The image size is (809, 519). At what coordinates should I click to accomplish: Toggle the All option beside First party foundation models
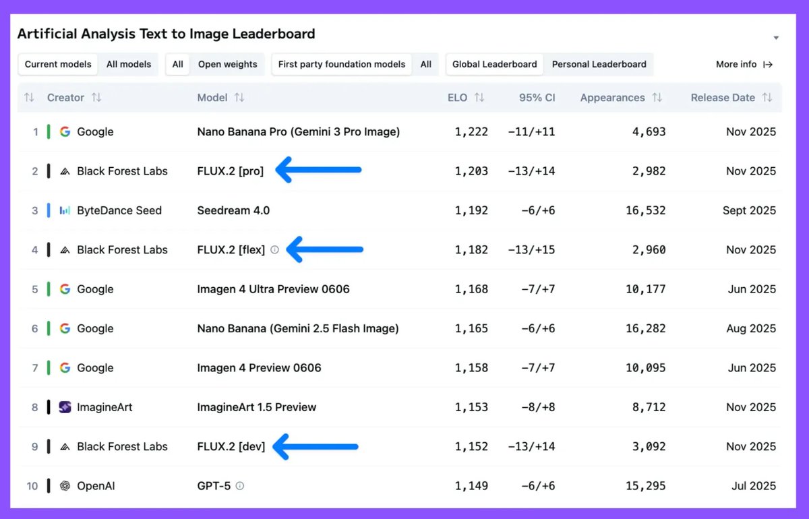click(x=425, y=64)
